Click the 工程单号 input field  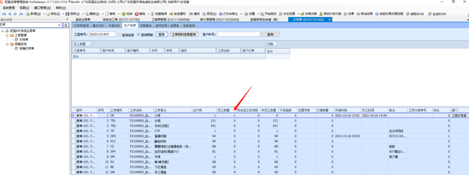coord(102,34)
